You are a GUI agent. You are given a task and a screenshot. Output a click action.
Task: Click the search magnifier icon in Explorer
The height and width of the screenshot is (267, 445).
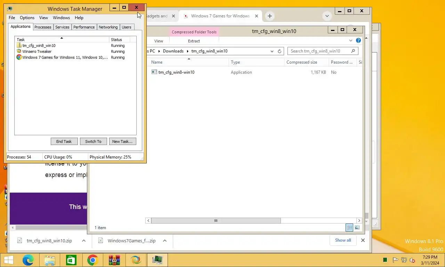coord(353,51)
